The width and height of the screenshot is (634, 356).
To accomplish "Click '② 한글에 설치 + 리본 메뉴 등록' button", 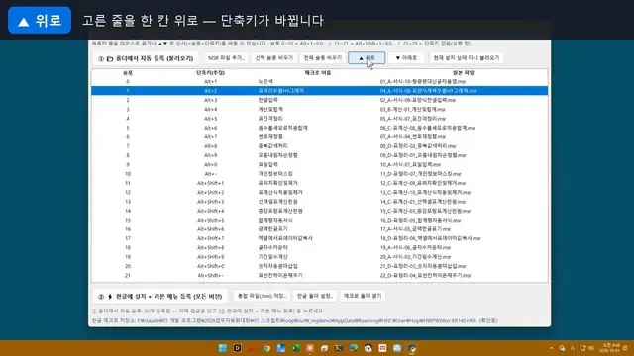I will (x=160, y=297).
